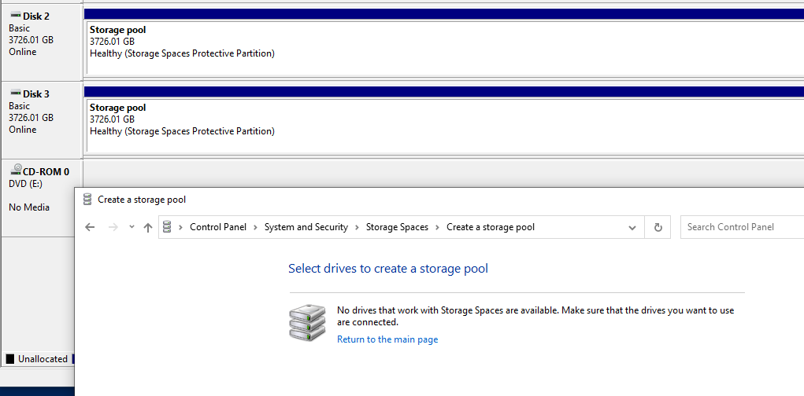The height and width of the screenshot is (396, 804).
Task: Select Control Panel breadcrumb
Action: 218,226
